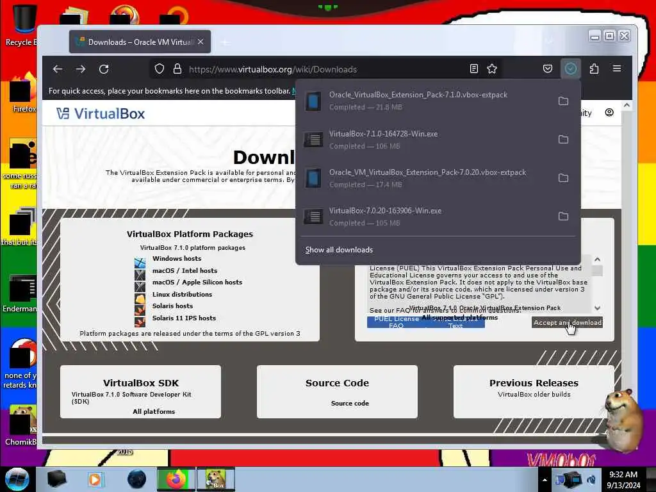This screenshot has height=492, width=656.
Task: Select the Downloads – Oracle VM VirtualBox tab
Action: coord(140,42)
